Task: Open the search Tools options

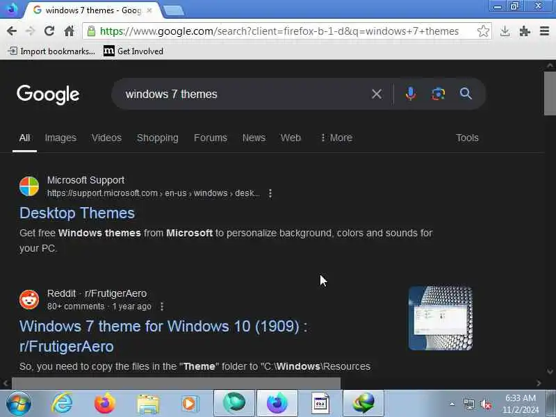Action: [x=467, y=138]
